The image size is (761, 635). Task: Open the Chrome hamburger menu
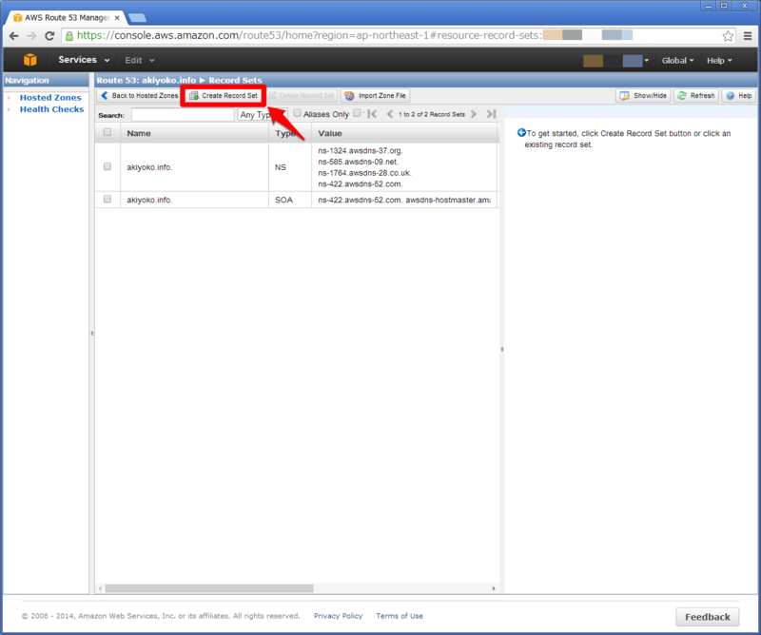pos(748,36)
